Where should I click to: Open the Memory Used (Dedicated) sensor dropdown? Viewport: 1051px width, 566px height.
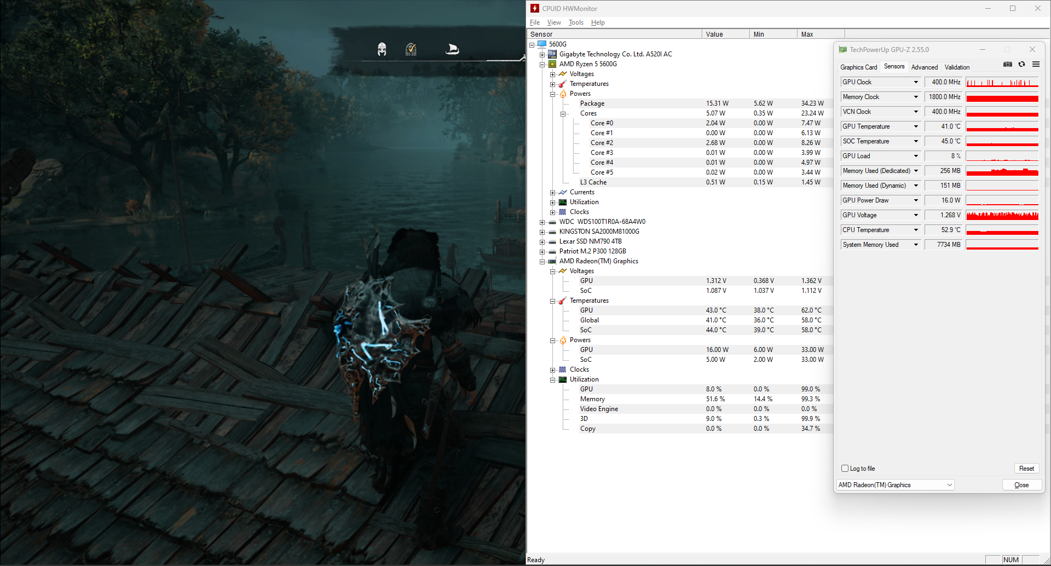coord(916,171)
